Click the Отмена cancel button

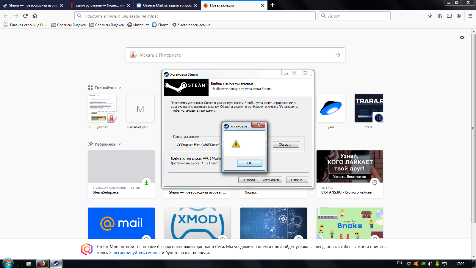(x=297, y=180)
